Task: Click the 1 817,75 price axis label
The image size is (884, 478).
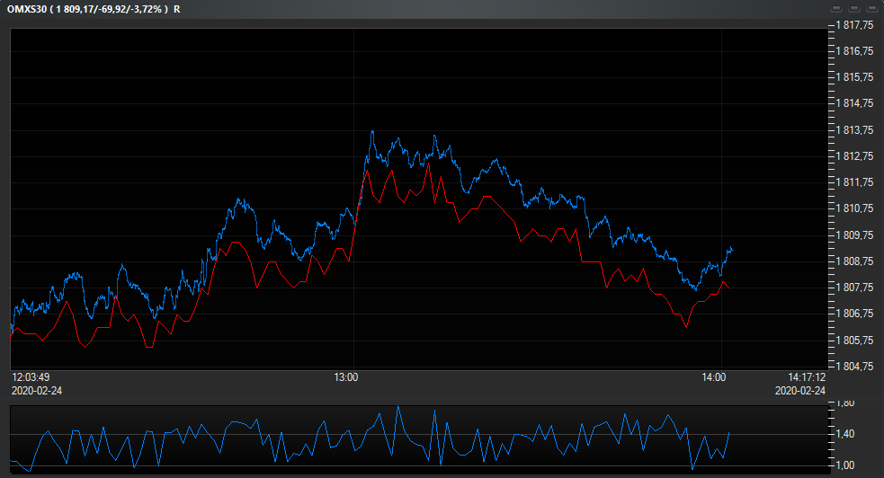Action: tap(854, 25)
